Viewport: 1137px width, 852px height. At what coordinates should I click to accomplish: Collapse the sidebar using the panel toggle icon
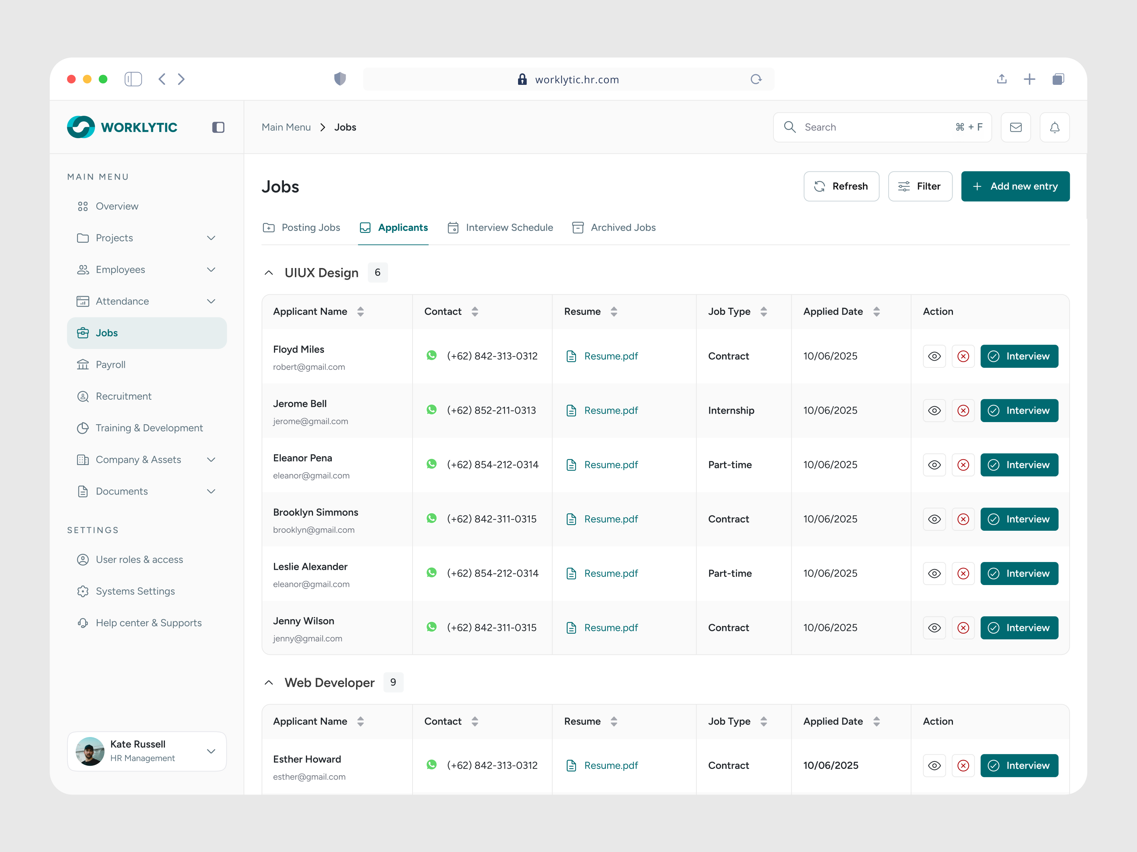(x=218, y=127)
